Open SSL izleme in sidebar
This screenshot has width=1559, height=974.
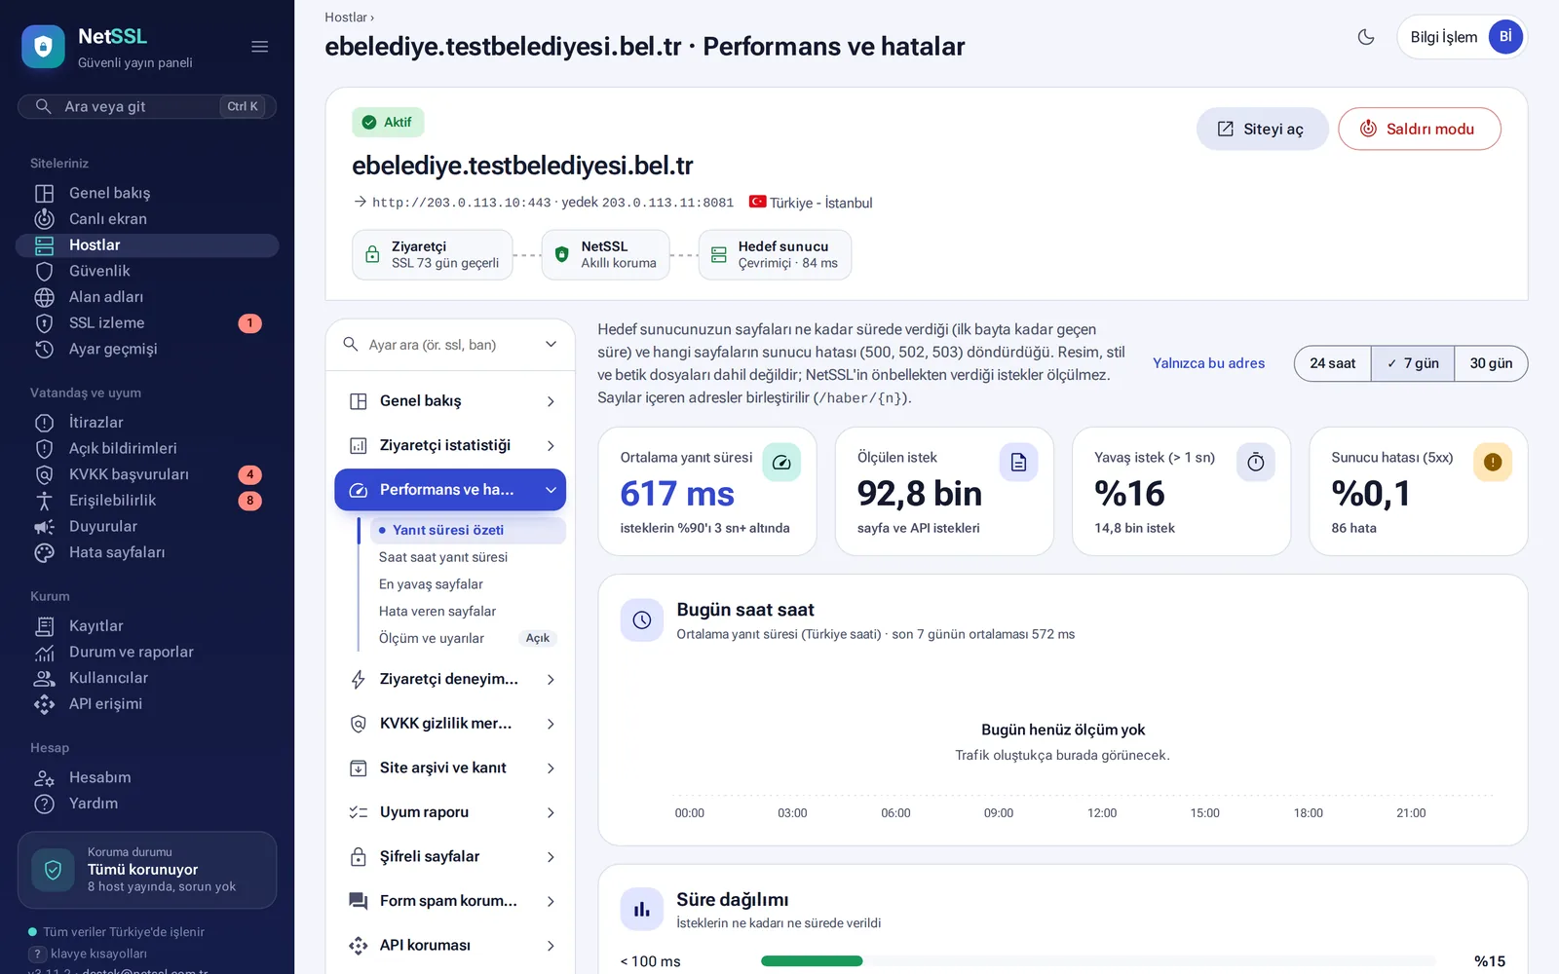click(x=147, y=323)
